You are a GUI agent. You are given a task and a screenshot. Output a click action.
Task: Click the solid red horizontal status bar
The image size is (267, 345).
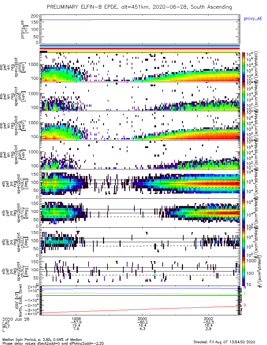click(x=140, y=48)
